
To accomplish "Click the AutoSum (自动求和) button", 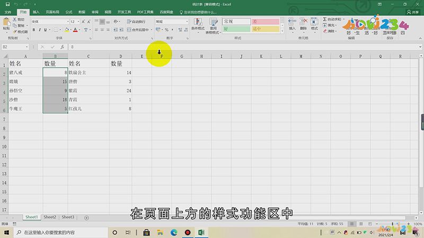I will click(x=332, y=19).
